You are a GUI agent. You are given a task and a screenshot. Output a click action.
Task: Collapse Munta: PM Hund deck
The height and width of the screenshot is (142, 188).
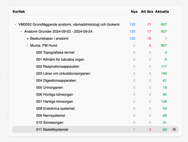click(x=27, y=45)
